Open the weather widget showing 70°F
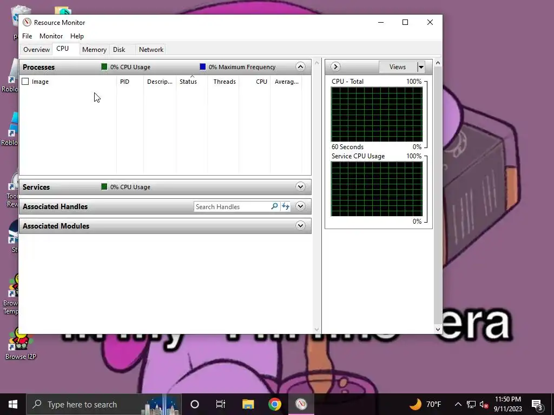 click(426, 404)
